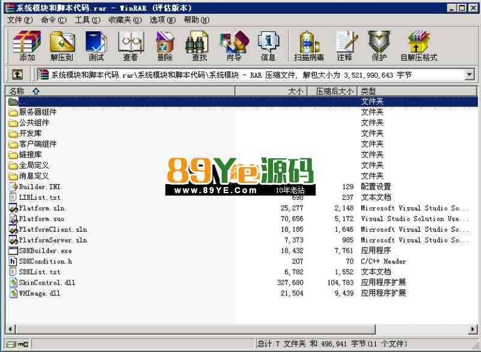Image resolution: width=481 pixels, height=352 pixels.
Task: Select the parent folder '..' row
Action: [242, 102]
